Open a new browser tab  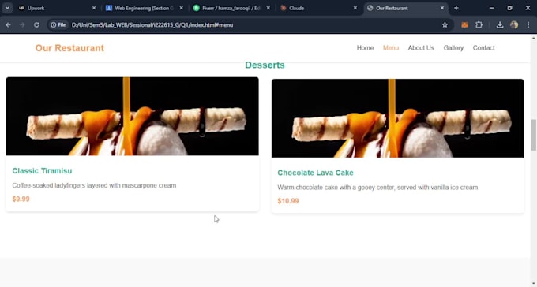pyautogui.click(x=456, y=8)
